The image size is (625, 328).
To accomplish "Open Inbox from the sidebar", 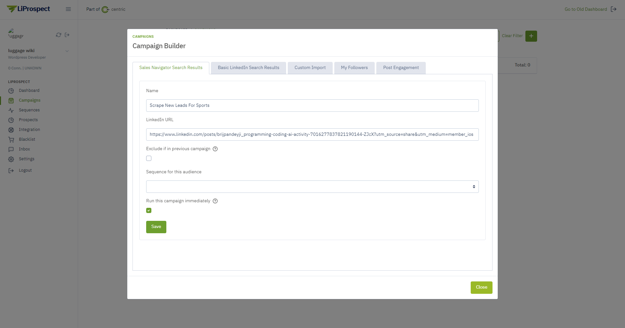I will coord(24,149).
